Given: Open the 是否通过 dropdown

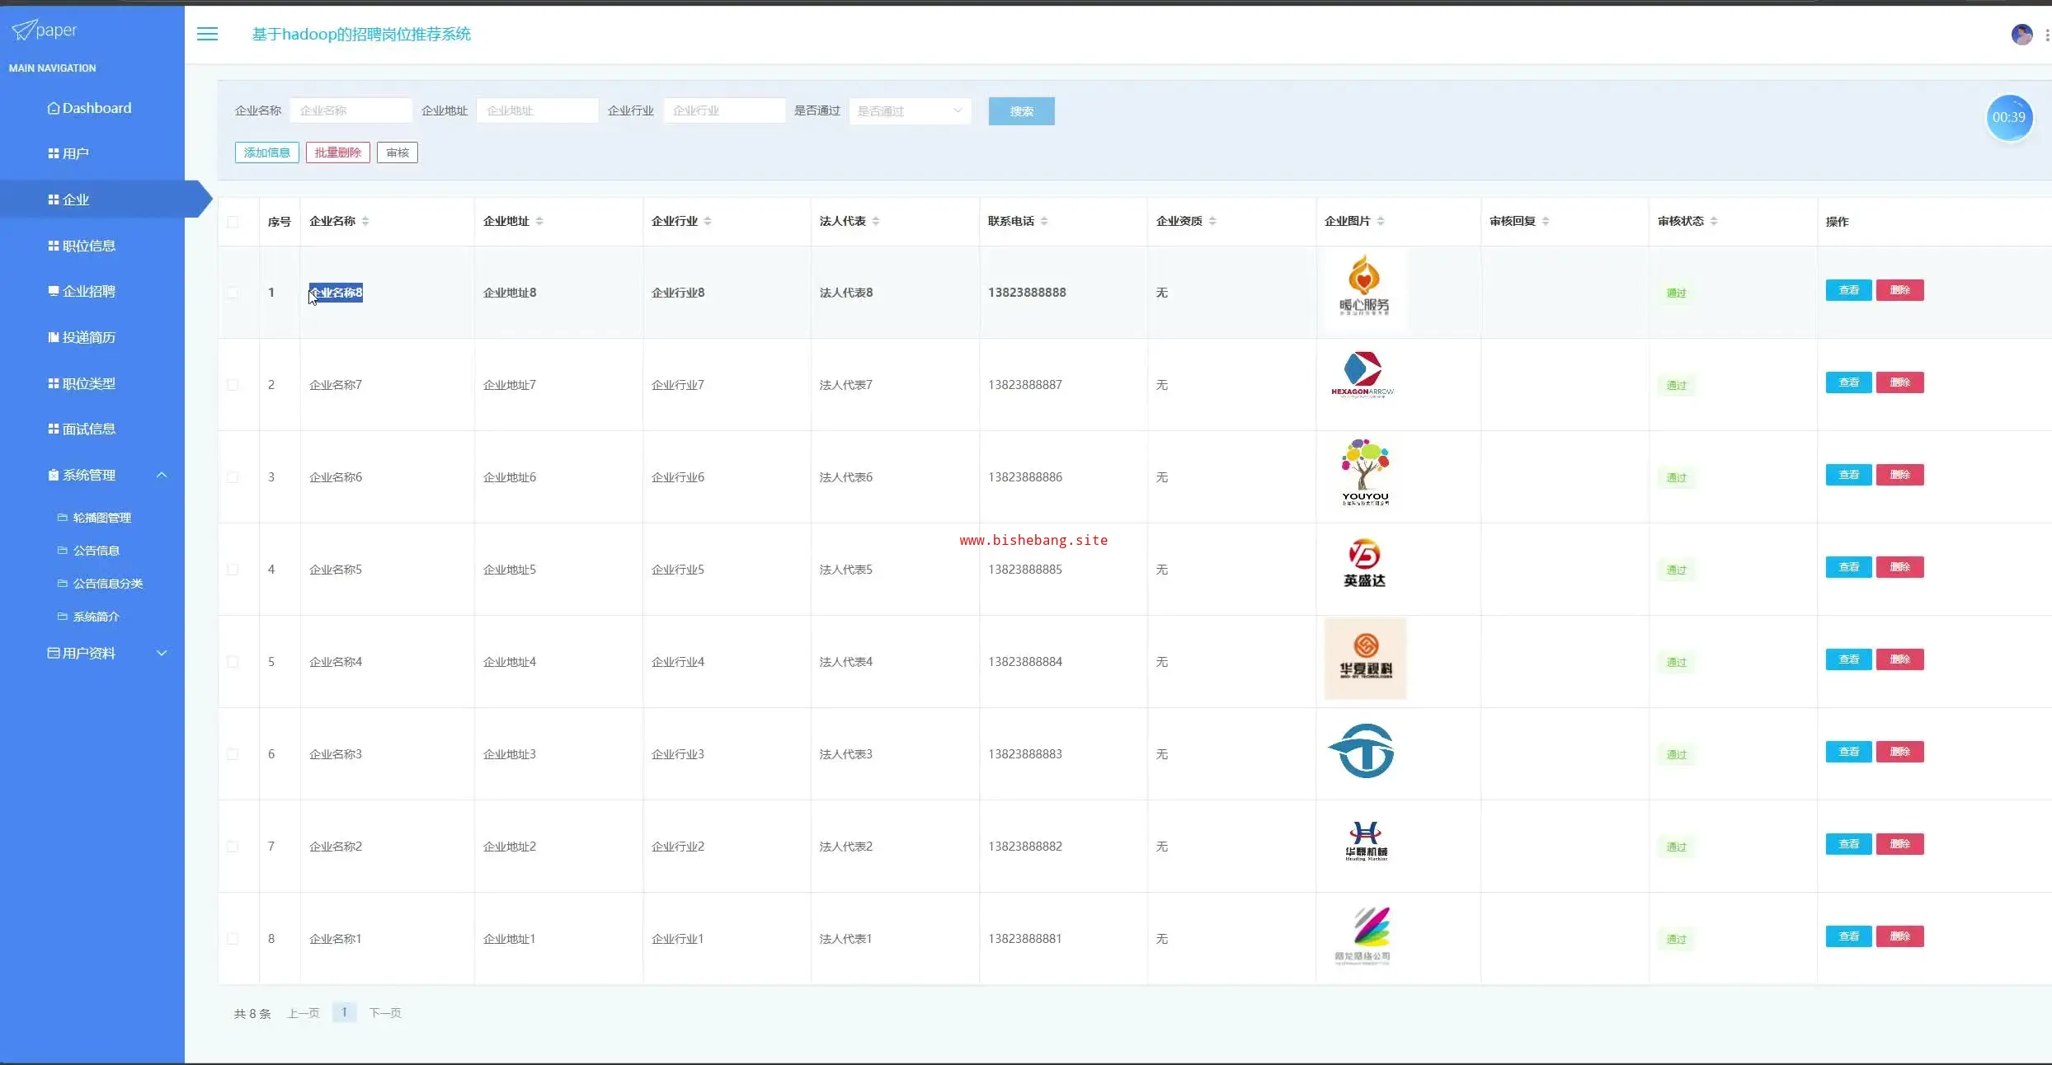Looking at the screenshot, I should pyautogui.click(x=909, y=111).
